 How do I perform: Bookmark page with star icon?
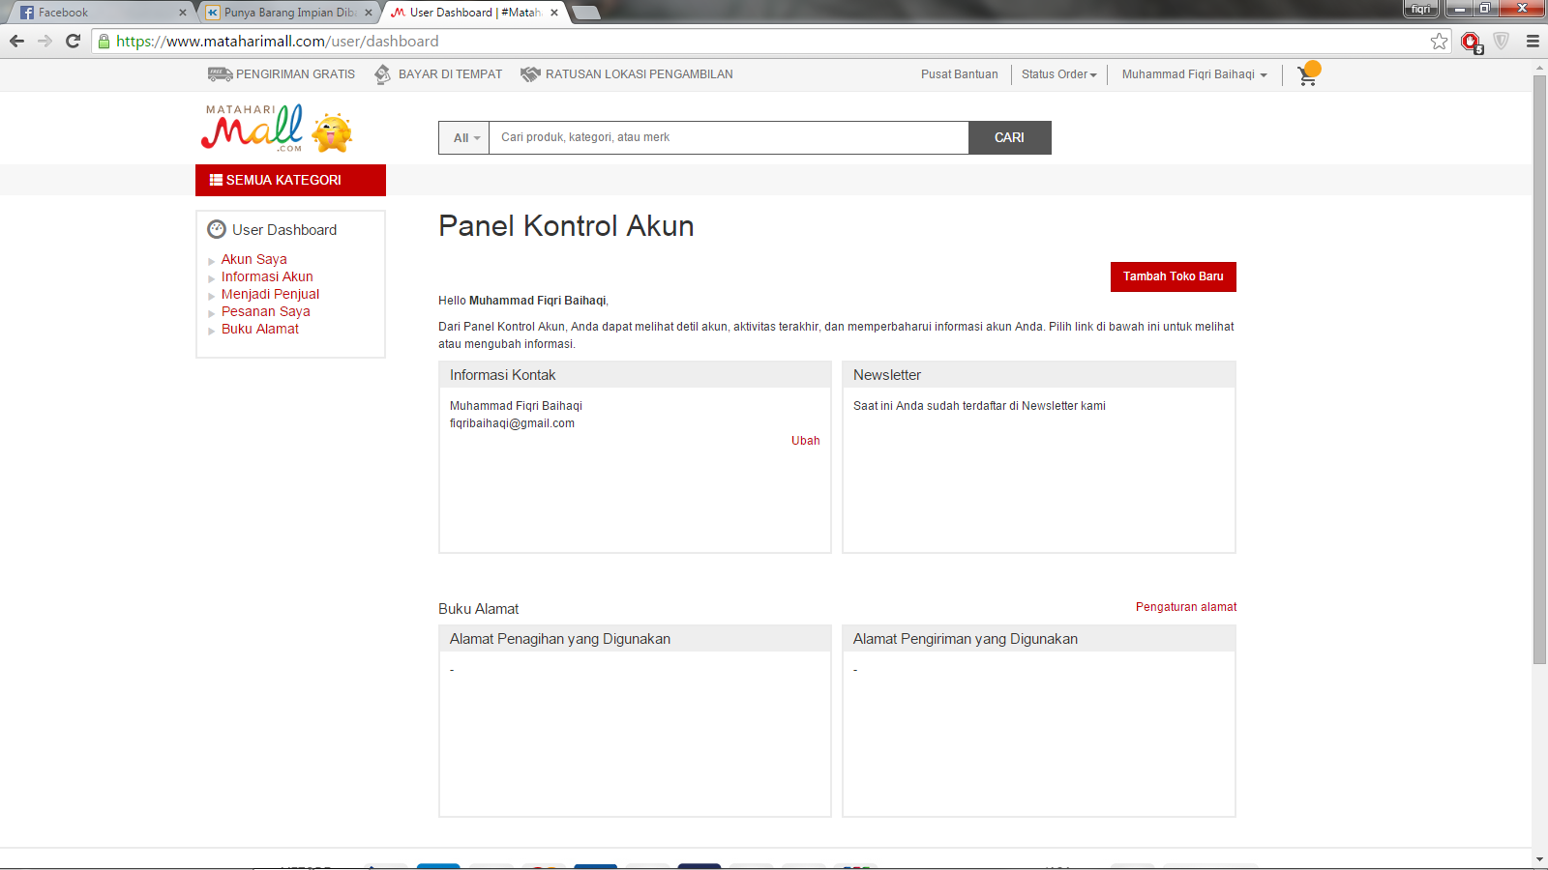[1439, 42]
